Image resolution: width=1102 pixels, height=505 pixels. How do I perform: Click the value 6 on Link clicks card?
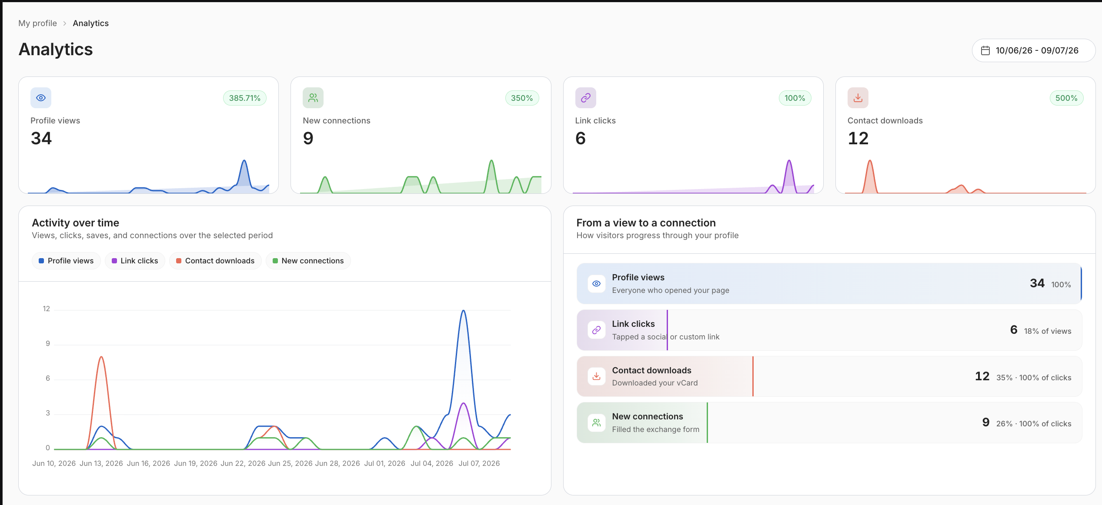click(x=581, y=138)
